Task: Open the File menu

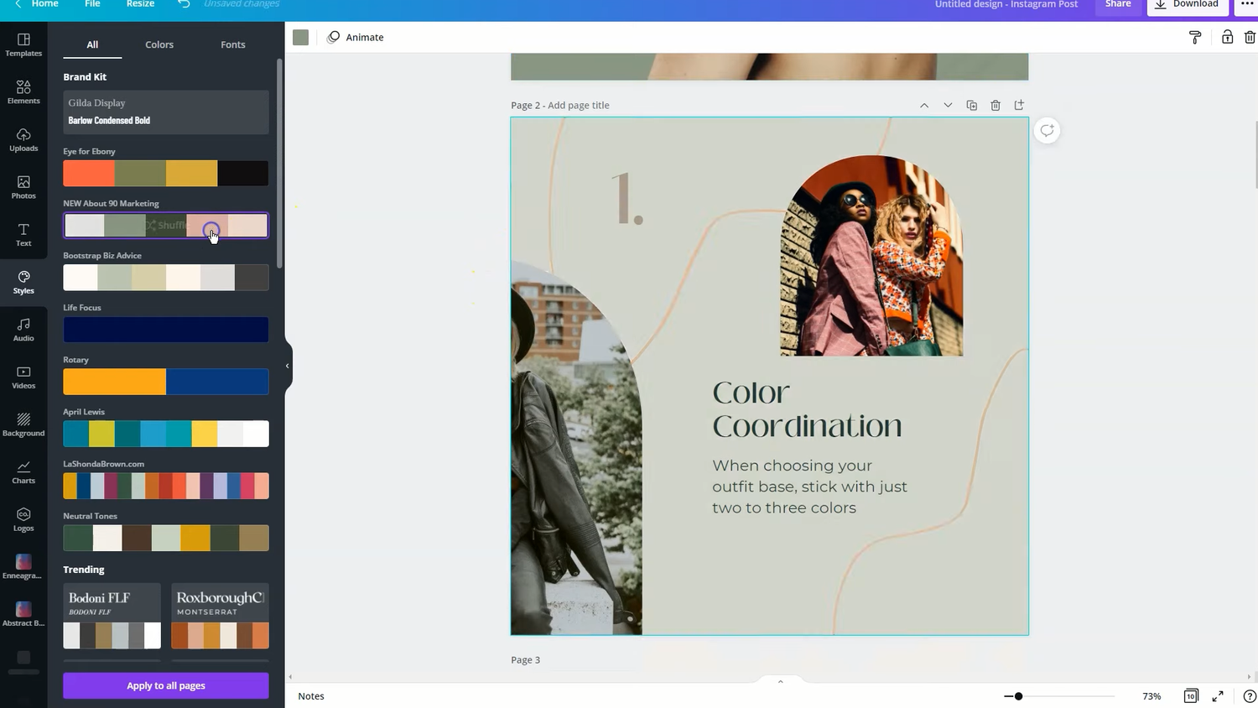Action: point(92,5)
